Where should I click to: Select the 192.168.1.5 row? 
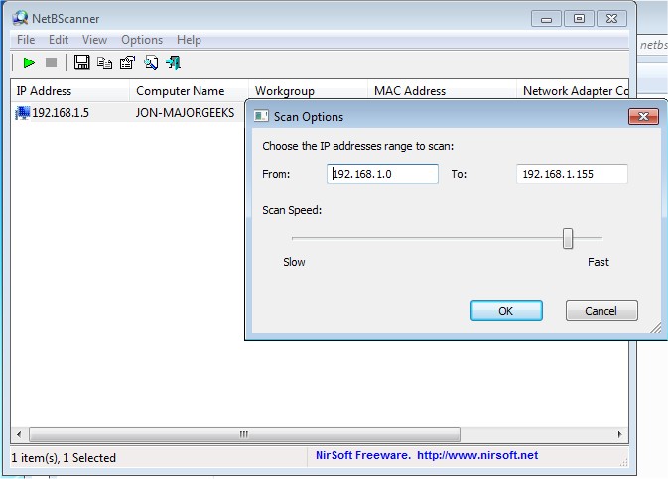(128, 113)
